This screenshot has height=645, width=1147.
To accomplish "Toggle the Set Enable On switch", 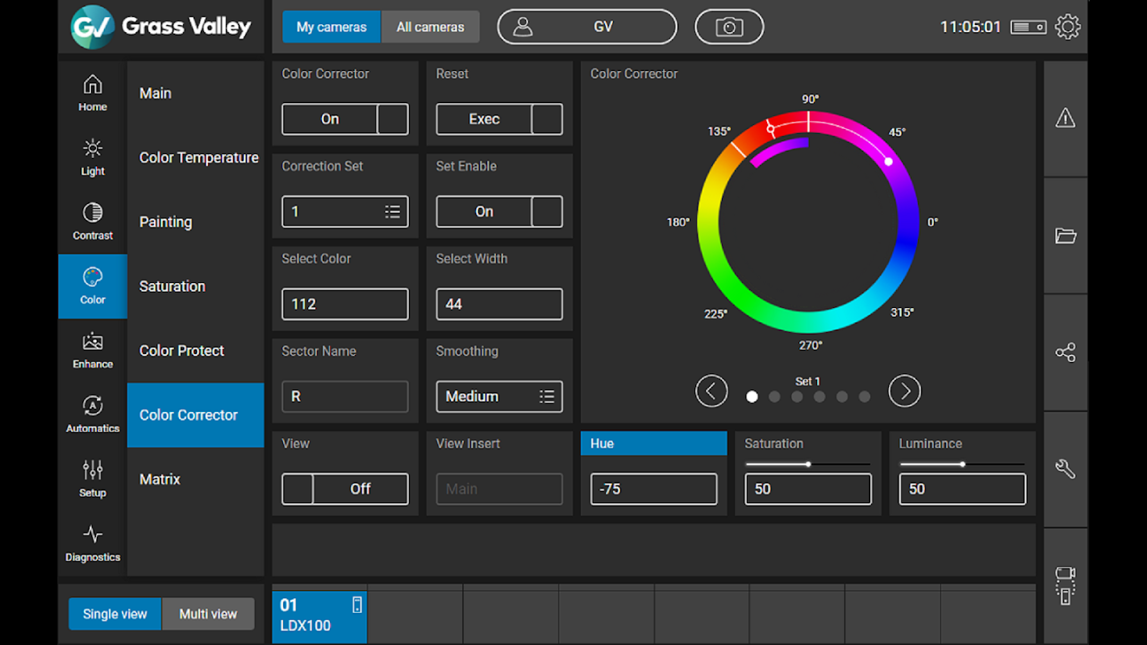I will click(x=499, y=212).
